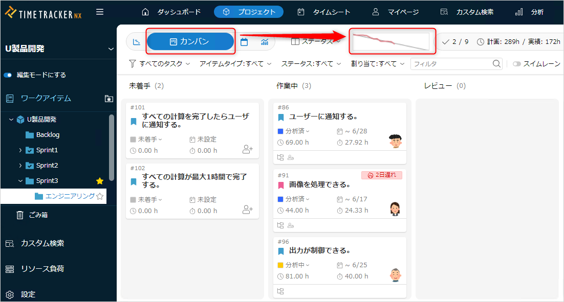Open the タイムシート tab
The width and height of the screenshot is (564, 302).
coord(324,12)
